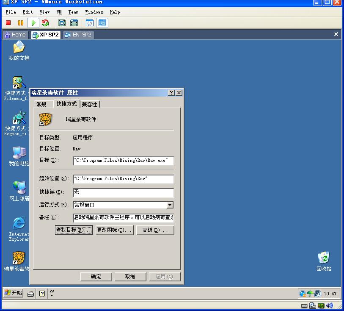The height and width of the screenshot is (311, 344).
Task: Click the VMware Tools tray icon
Action: click(318, 294)
